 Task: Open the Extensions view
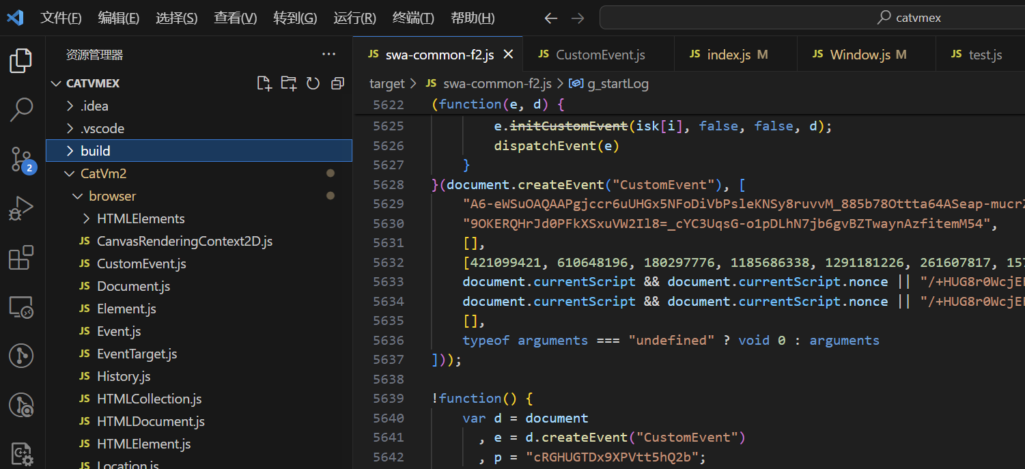[x=21, y=257]
